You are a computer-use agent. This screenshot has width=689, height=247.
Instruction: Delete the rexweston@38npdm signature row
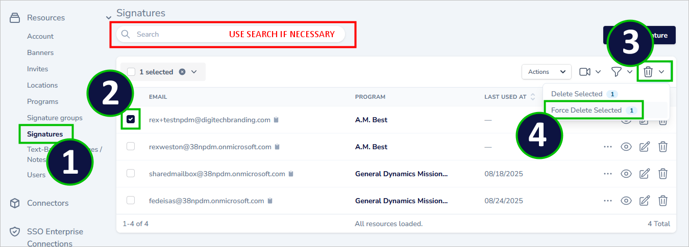(x=662, y=147)
